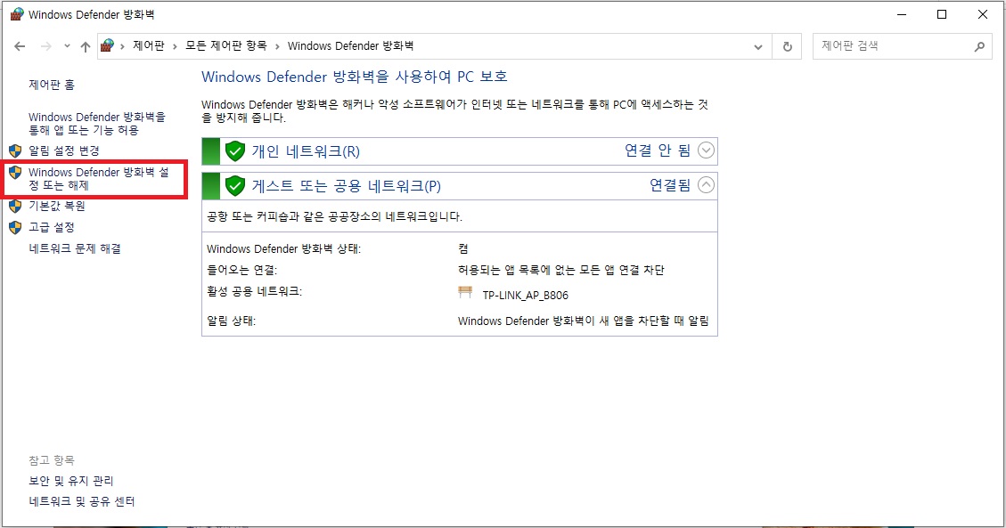Click shield icon beside 알림 설정 변경
Screen dimensions: 1006x528
pyautogui.click(x=15, y=151)
